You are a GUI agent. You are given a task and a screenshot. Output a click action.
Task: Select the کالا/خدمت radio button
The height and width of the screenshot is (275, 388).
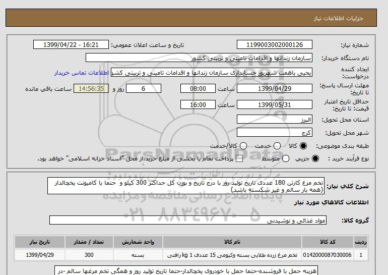click(243, 146)
